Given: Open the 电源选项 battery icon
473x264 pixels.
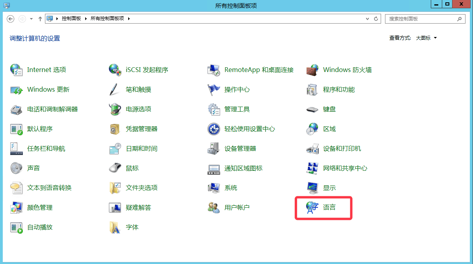Looking at the screenshot, I should pos(115,109).
